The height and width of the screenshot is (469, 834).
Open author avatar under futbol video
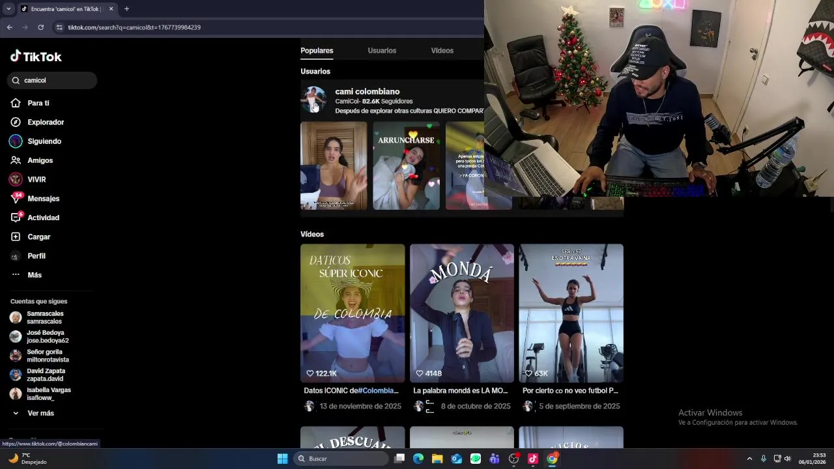coord(528,406)
